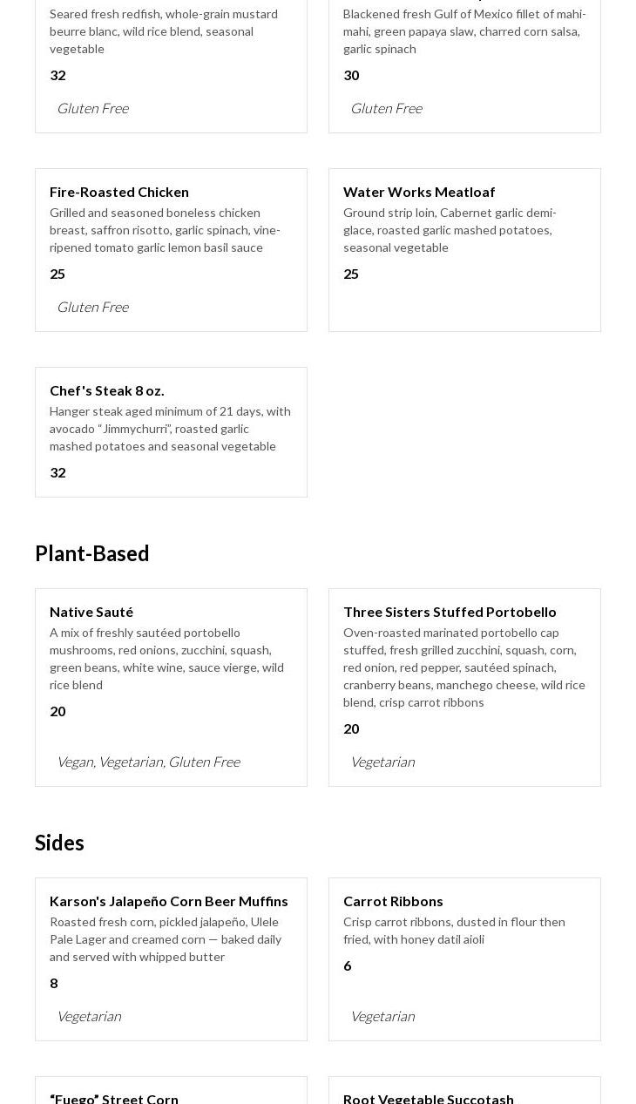This screenshot has height=1104, width=636.
Task: Click Gluten Free tag under Fire-Roasted Chicken
Action: point(92,307)
